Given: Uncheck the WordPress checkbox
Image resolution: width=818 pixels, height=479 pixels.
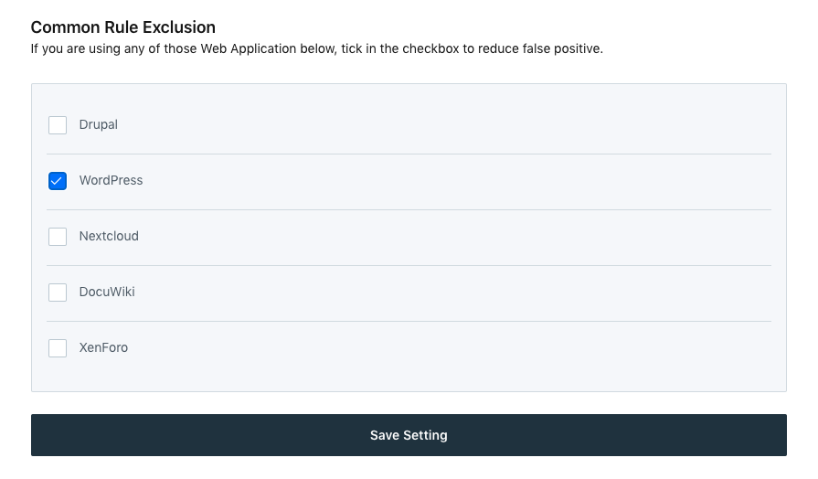Looking at the screenshot, I should click(58, 181).
